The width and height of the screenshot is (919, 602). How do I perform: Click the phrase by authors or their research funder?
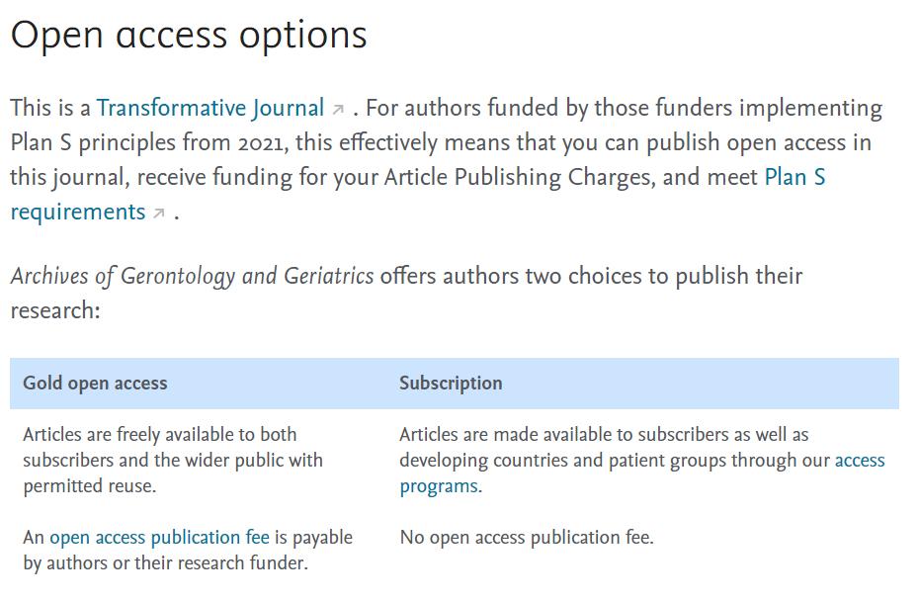(165, 563)
